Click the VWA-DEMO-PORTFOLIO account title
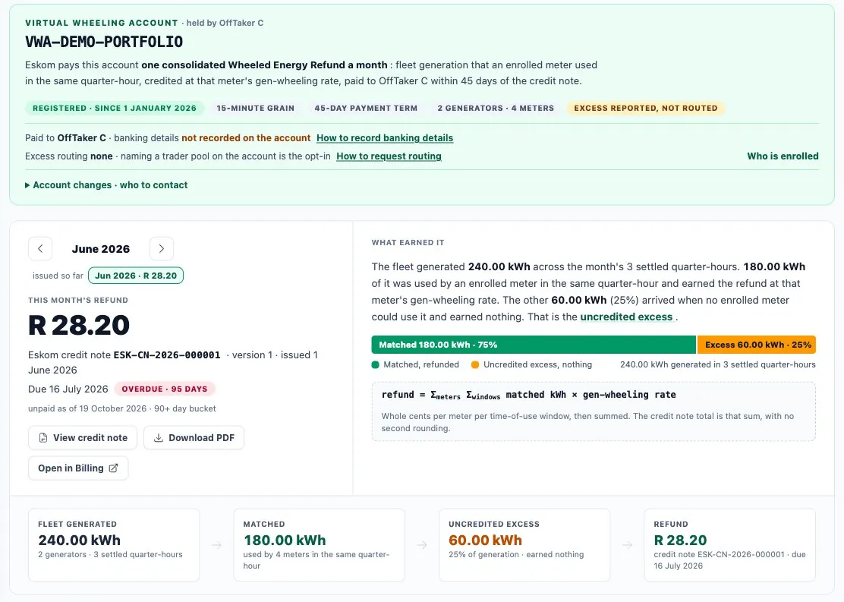 (x=104, y=42)
